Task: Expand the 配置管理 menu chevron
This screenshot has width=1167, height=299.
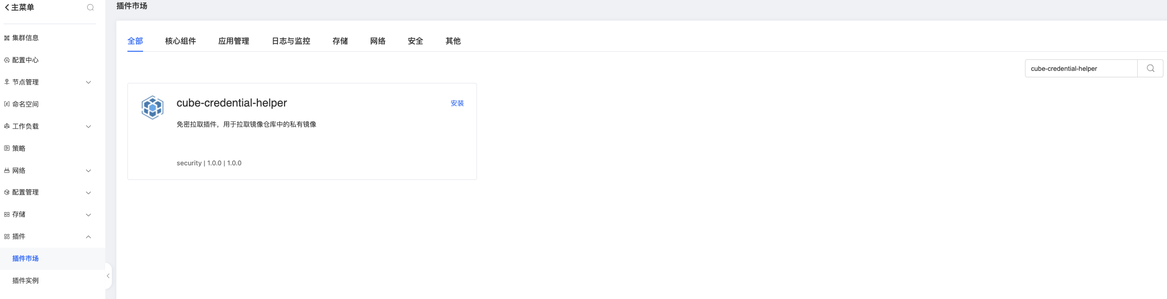Action: 89,193
